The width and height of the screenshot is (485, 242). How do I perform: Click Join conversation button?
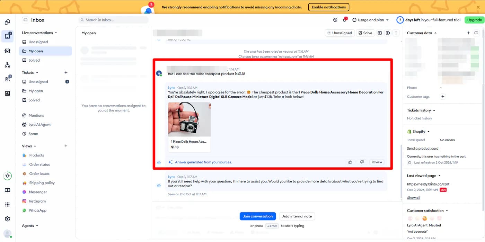click(258, 216)
